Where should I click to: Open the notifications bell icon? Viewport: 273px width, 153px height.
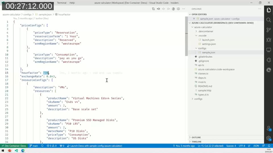pyautogui.click(x=269, y=146)
